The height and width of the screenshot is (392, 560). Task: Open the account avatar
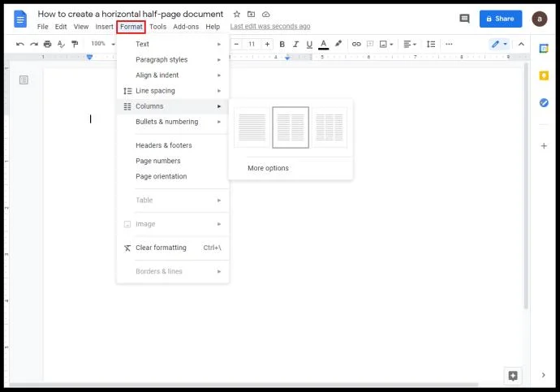point(539,19)
